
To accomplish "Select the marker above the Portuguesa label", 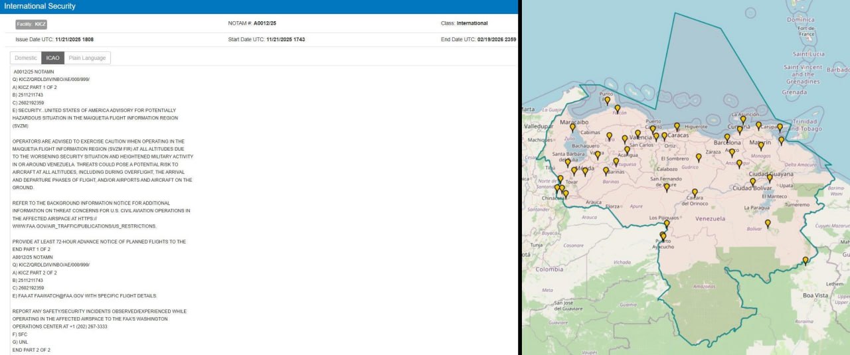I will click(616, 161).
